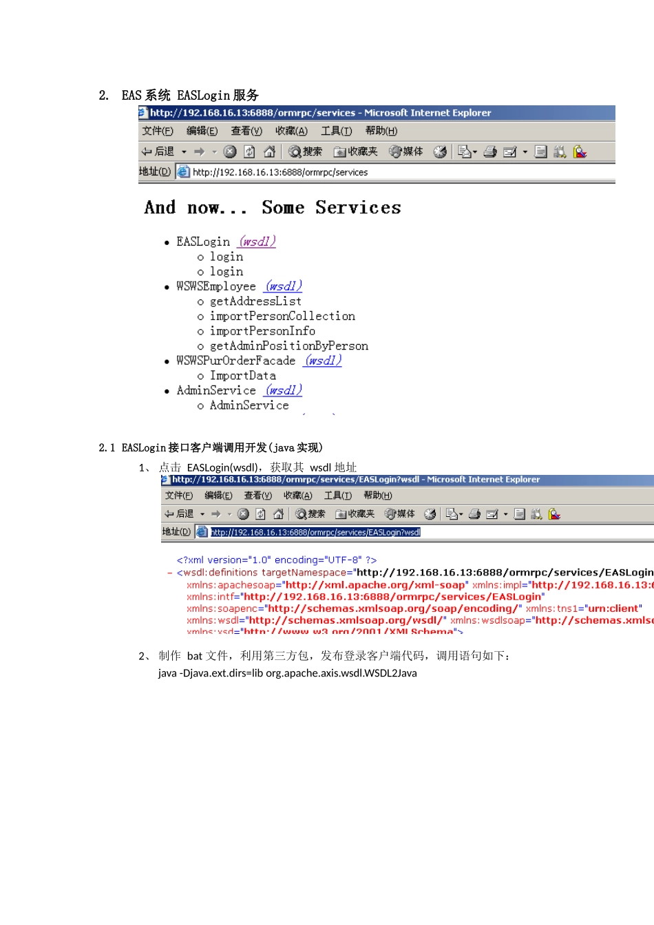Expand Back history dropdown in the EASLogin?wsdl IE window

tap(202, 514)
